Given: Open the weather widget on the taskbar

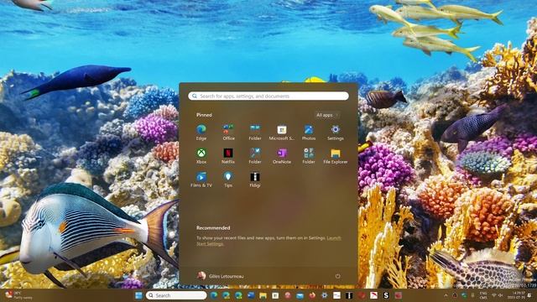Looking at the screenshot, I should [18, 295].
